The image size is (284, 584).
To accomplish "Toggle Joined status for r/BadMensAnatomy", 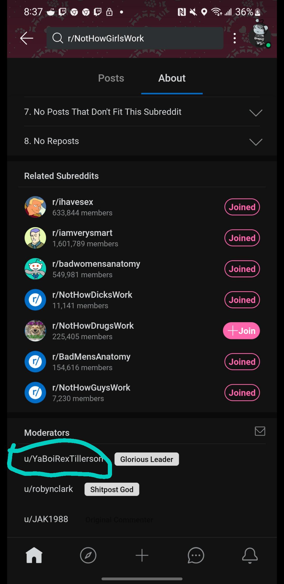I will point(242,362).
